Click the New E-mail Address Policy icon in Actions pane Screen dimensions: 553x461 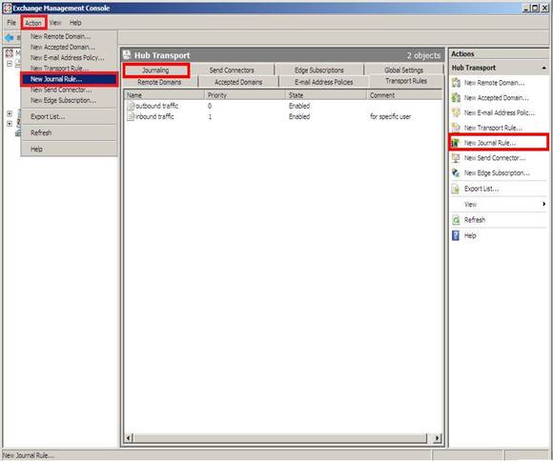[x=456, y=112]
